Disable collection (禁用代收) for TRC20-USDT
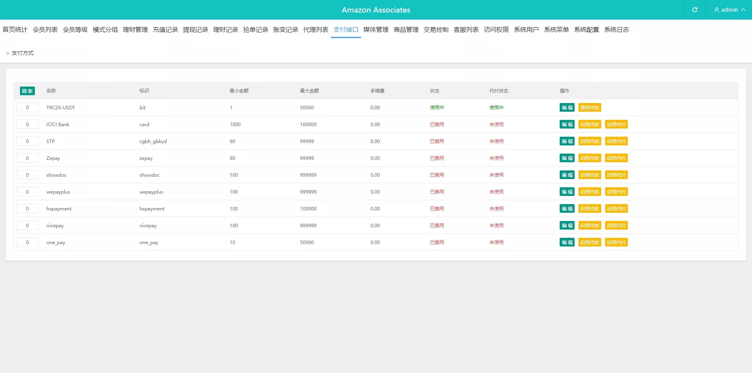The width and height of the screenshot is (752, 373). click(589, 108)
